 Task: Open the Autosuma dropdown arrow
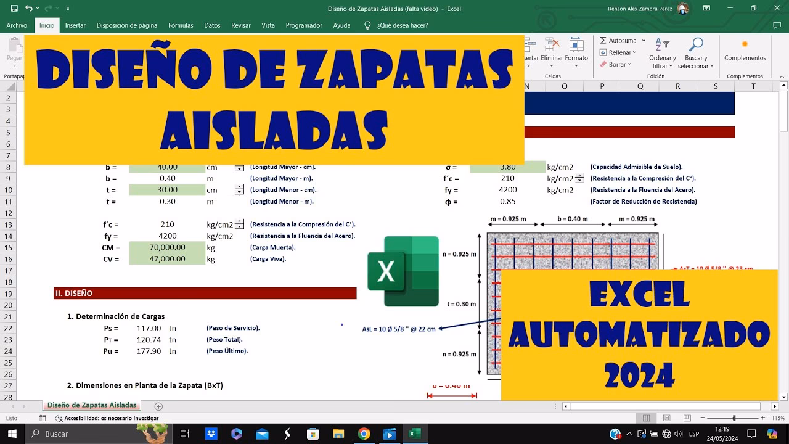pyautogui.click(x=643, y=40)
